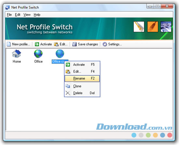Image resolution: width=179 pixels, height=145 pixels.
Task: Click the clipboard icon beside Edit F4
Action: [x=68, y=72]
